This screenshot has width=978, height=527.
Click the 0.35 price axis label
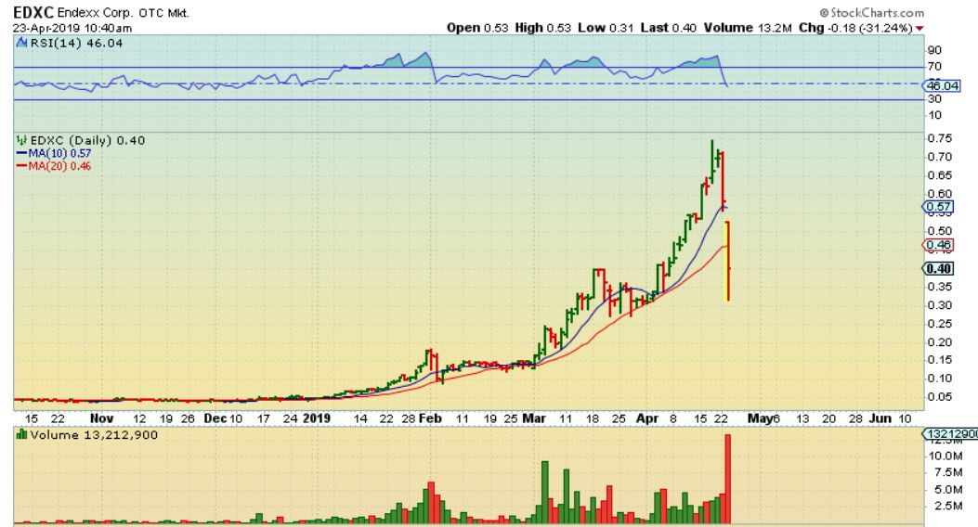pos(939,287)
